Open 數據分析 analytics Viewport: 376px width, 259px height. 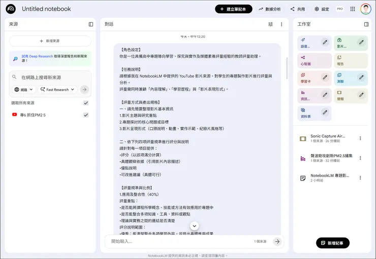point(269,9)
